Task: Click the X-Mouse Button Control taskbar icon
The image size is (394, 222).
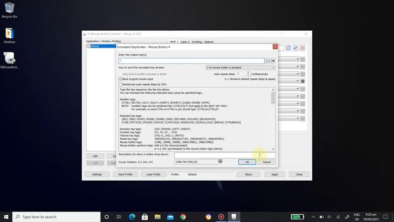Action: [234, 216]
